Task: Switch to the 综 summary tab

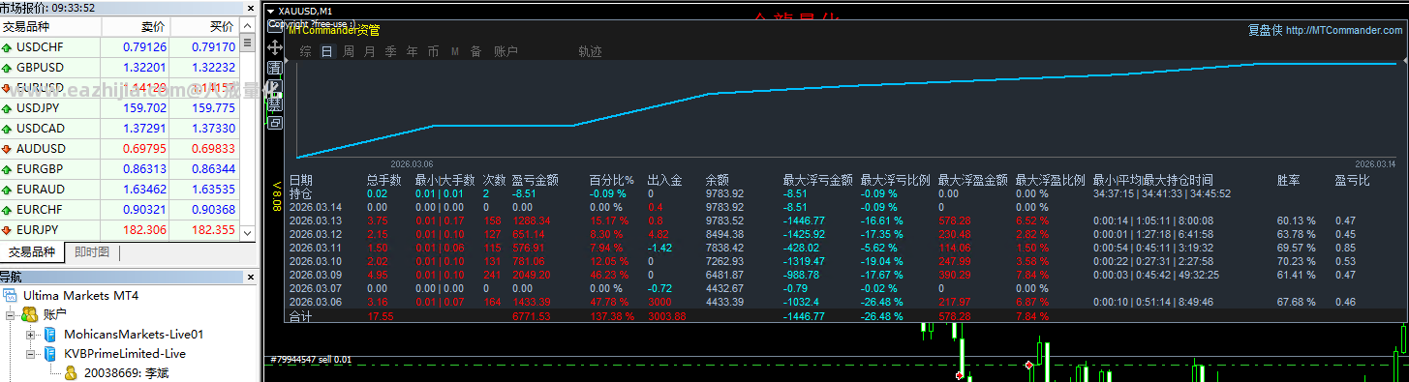Action: coord(306,51)
